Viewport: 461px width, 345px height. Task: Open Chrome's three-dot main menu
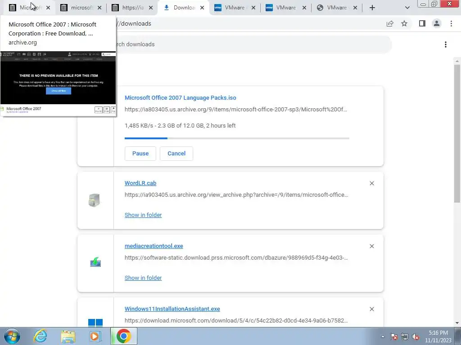point(451,23)
